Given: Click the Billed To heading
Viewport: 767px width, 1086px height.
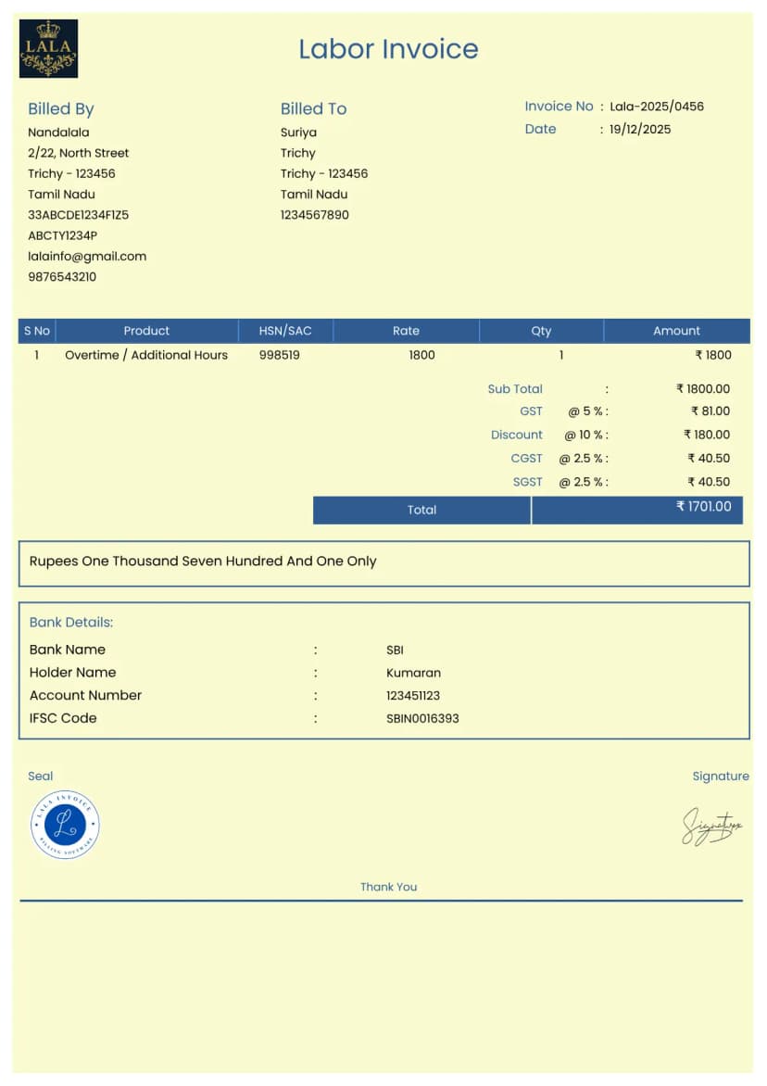Looking at the screenshot, I should tap(314, 108).
